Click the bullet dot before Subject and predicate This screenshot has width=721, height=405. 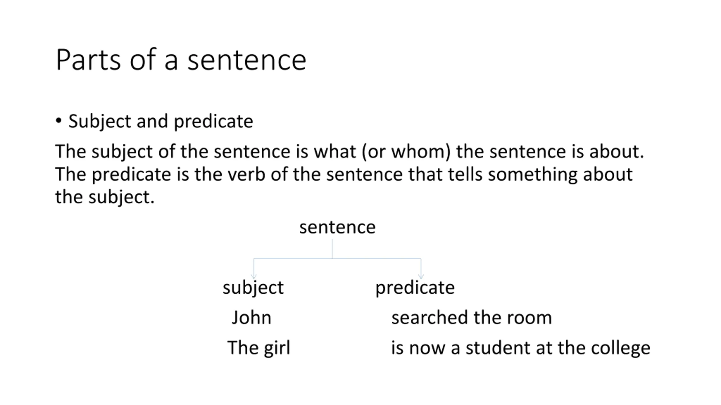[59, 121]
